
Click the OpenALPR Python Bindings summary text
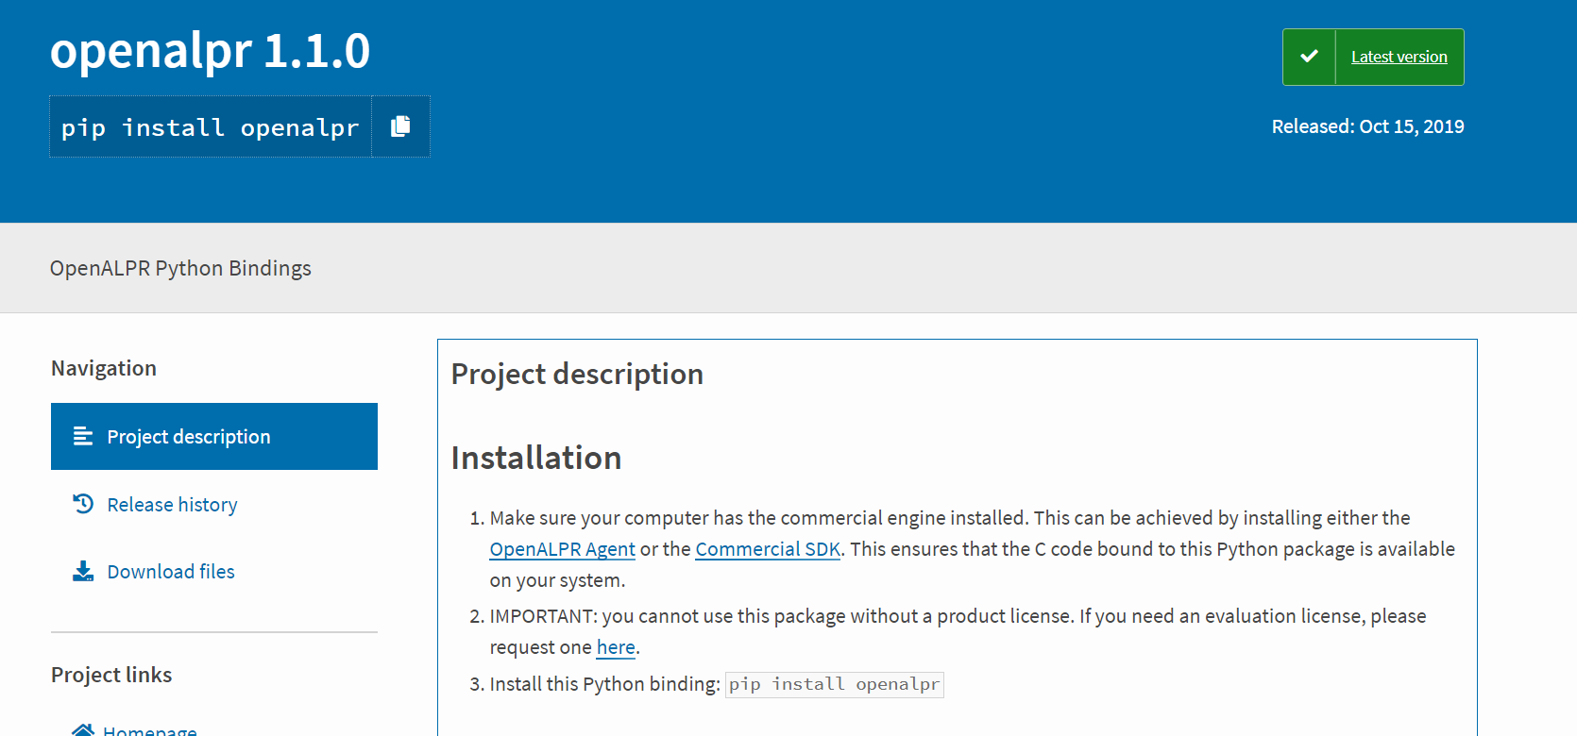[x=180, y=268]
